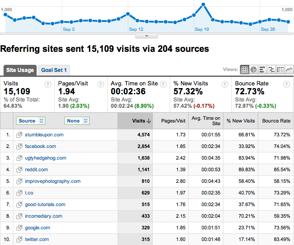Image resolution: width=294 pixels, height=245 pixels.
Task: Click the Sep 19 peak data point
Action: 203,4
